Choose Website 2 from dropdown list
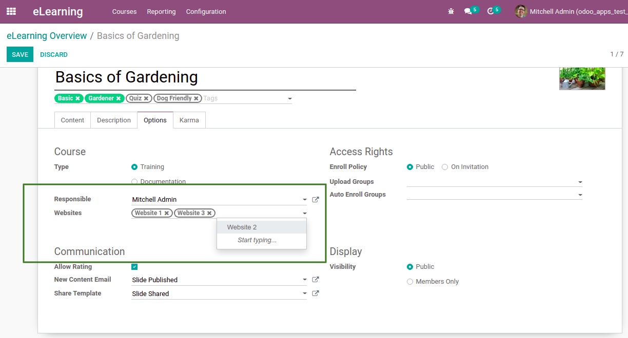Screen dimensions: 628x338 point(242,227)
